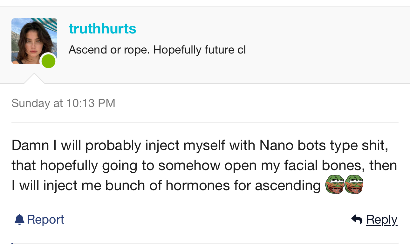This screenshot has height=244, width=410.
Task: Open truthhurts' avatar picture
Action: (32, 40)
